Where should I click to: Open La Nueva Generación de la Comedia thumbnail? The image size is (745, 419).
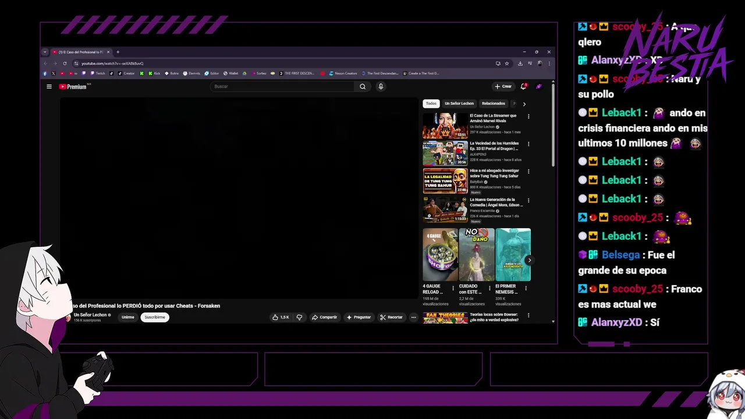pos(445,210)
